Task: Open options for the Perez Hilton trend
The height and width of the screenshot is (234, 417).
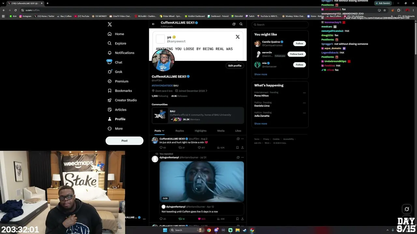Action: (x=304, y=93)
